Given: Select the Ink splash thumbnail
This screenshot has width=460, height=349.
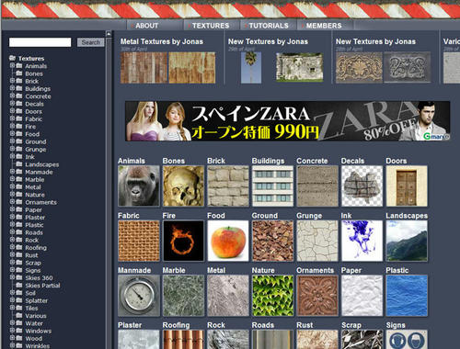Looking at the screenshot, I should click(x=362, y=241).
